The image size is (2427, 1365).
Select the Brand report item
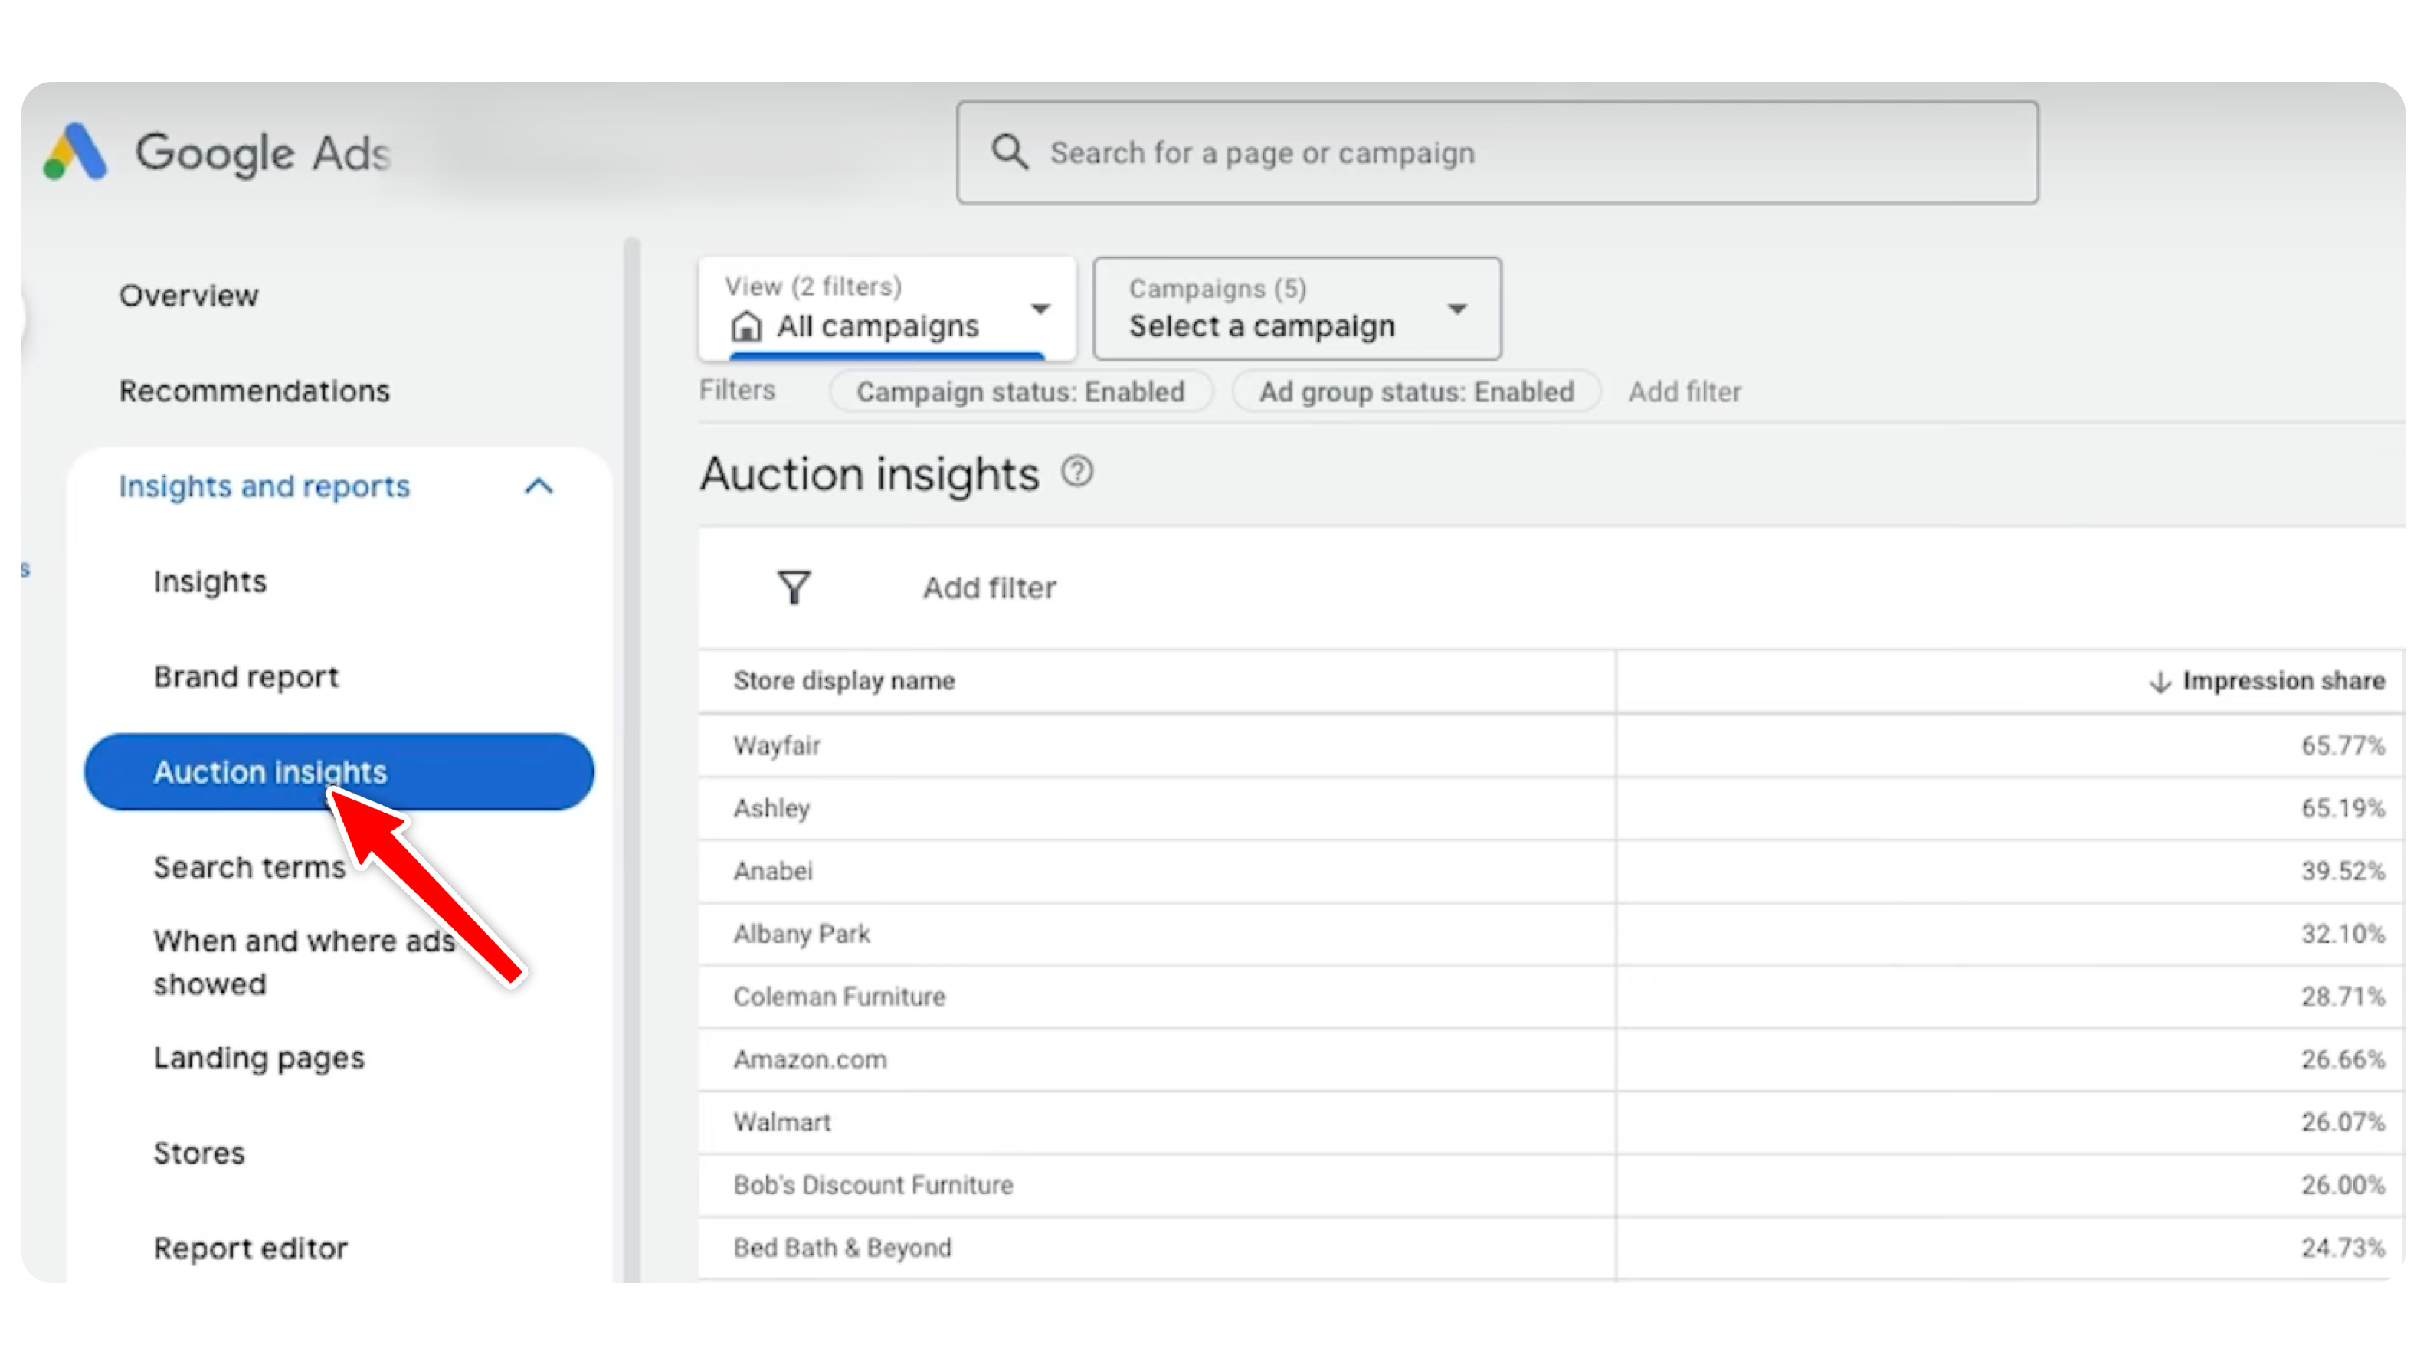[246, 676]
